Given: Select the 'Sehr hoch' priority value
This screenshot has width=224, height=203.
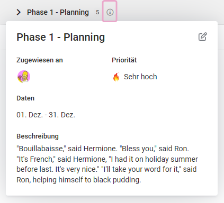Looking at the screenshot, I should tap(140, 77).
